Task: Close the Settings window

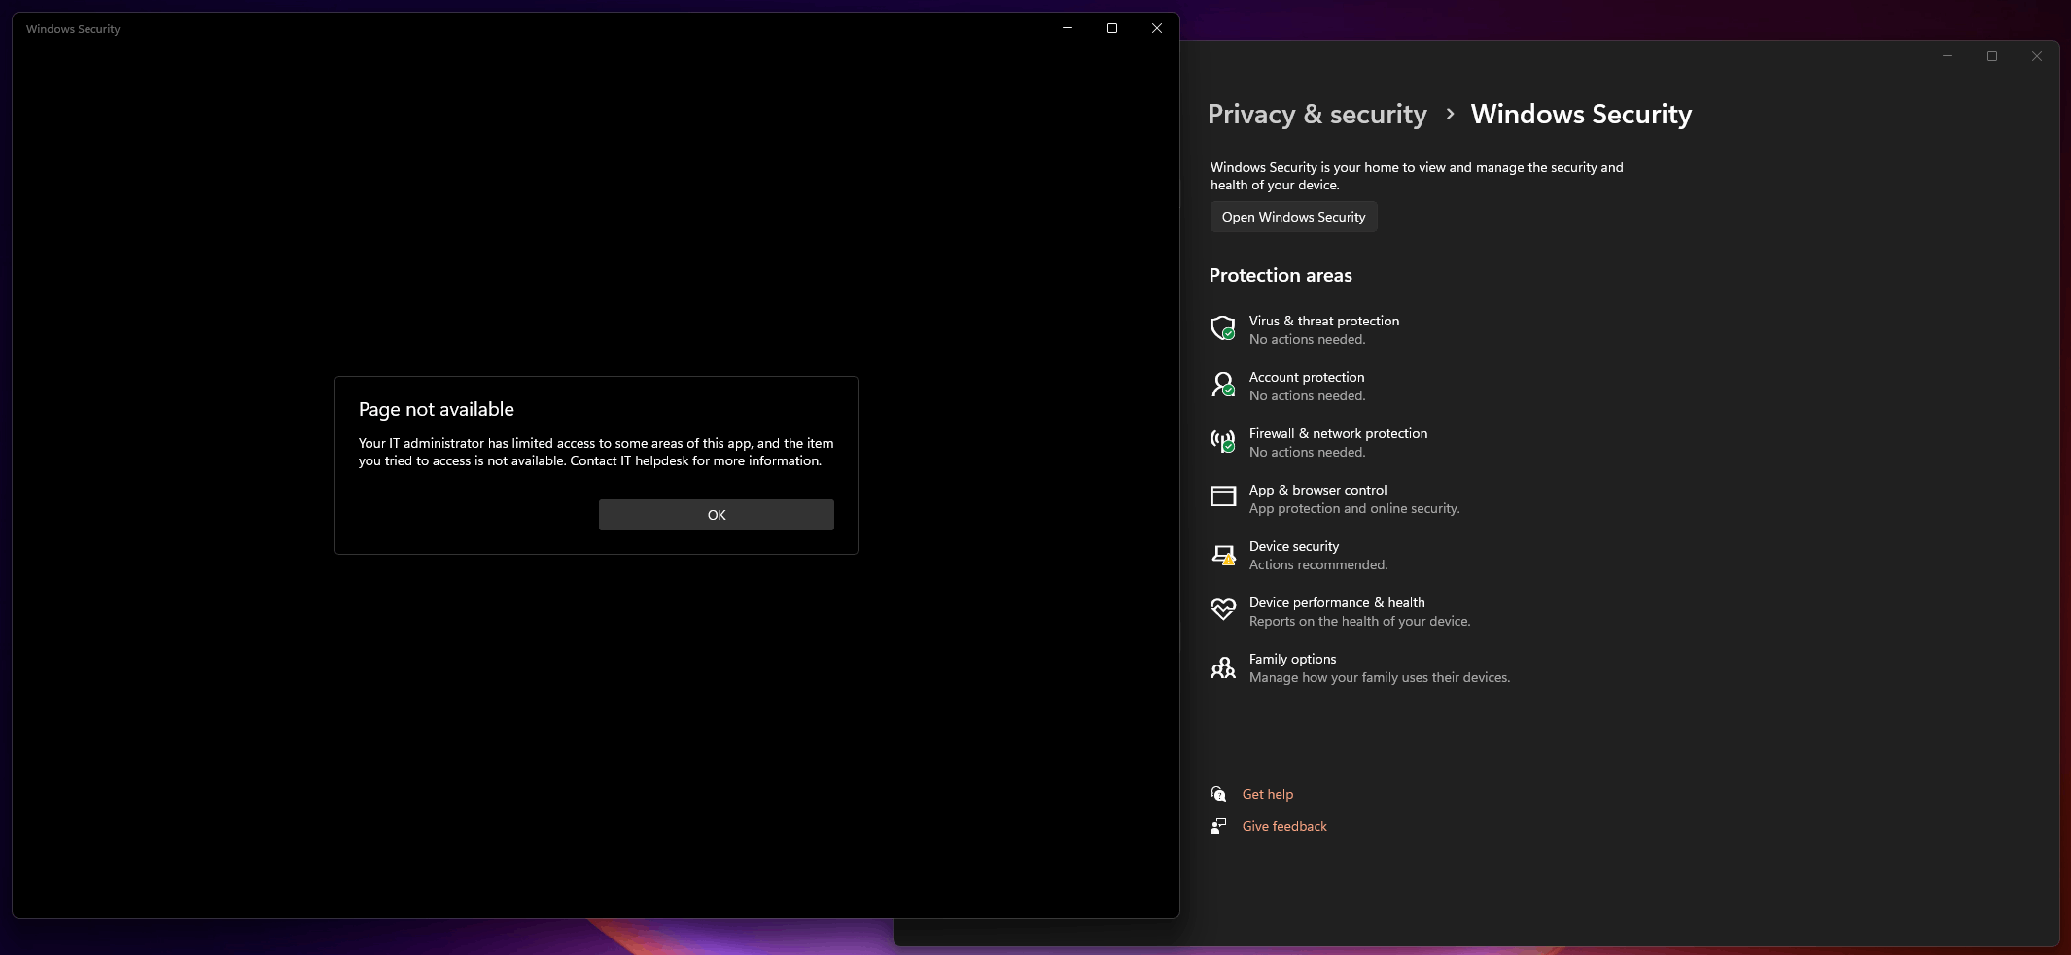Action: point(2037,56)
